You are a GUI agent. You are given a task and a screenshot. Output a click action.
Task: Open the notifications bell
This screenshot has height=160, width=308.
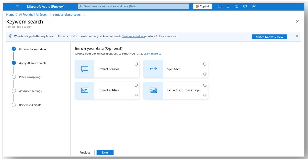[x=228, y=6]
